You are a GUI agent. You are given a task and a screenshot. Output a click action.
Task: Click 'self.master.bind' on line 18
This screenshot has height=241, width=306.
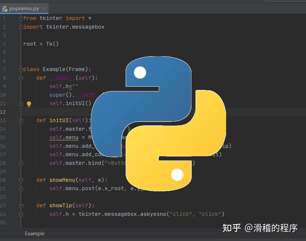coord(75,163)
